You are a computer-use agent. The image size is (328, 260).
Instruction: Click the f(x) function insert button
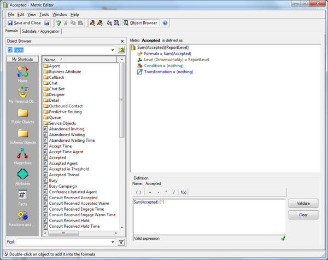point(184,192)
